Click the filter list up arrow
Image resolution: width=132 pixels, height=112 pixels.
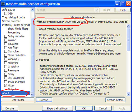pos(32,10)
